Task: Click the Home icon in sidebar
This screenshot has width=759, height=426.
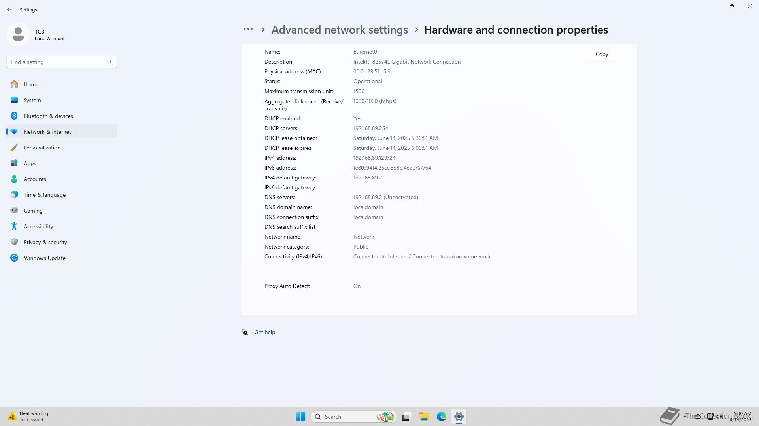Action: coord(14,84)
